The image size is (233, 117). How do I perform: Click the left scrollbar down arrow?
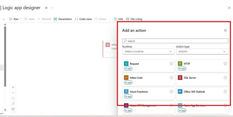pyautogui.click(x=5, y=110)
